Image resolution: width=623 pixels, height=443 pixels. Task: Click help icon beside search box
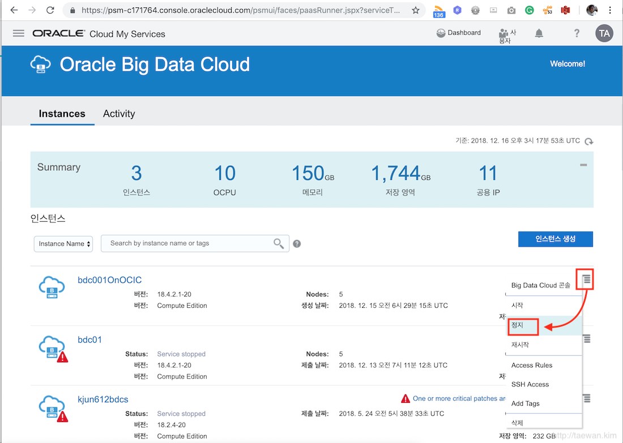297,244
